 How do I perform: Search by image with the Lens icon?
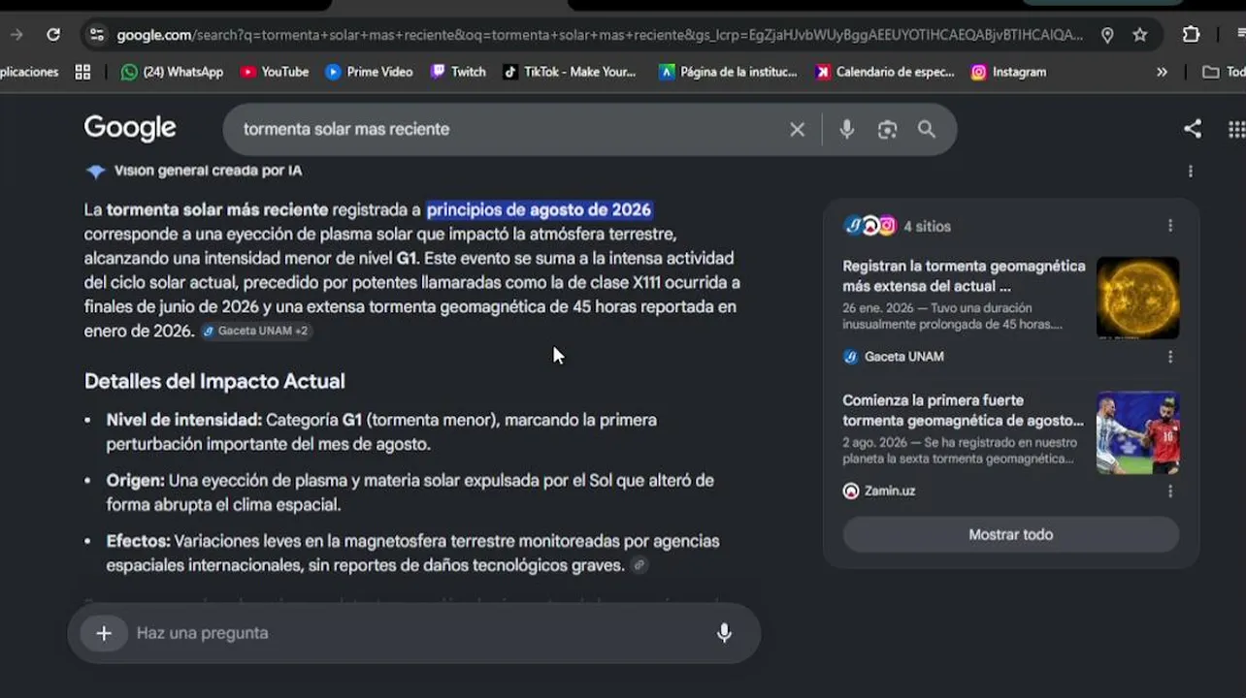[887, 129]
